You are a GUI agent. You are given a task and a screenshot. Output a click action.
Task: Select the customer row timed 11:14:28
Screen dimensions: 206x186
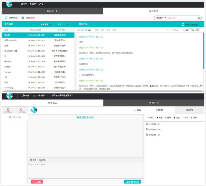(38, 46)
